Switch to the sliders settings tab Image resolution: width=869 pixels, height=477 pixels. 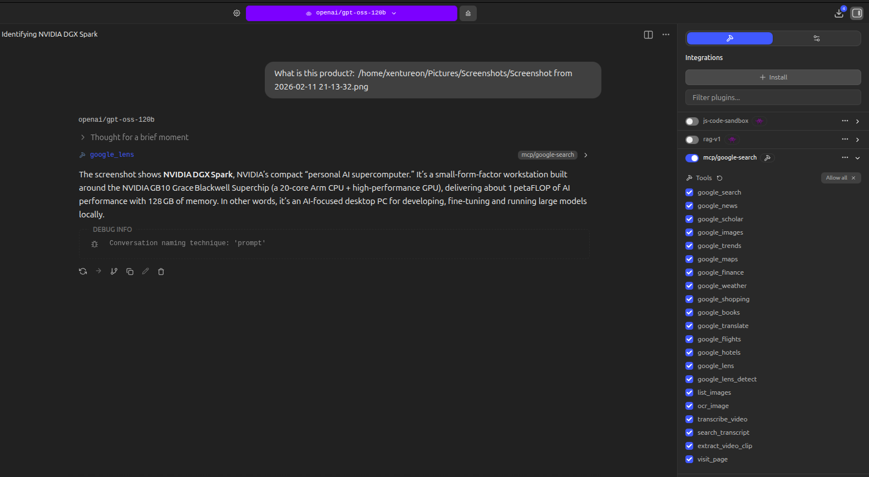817,38
